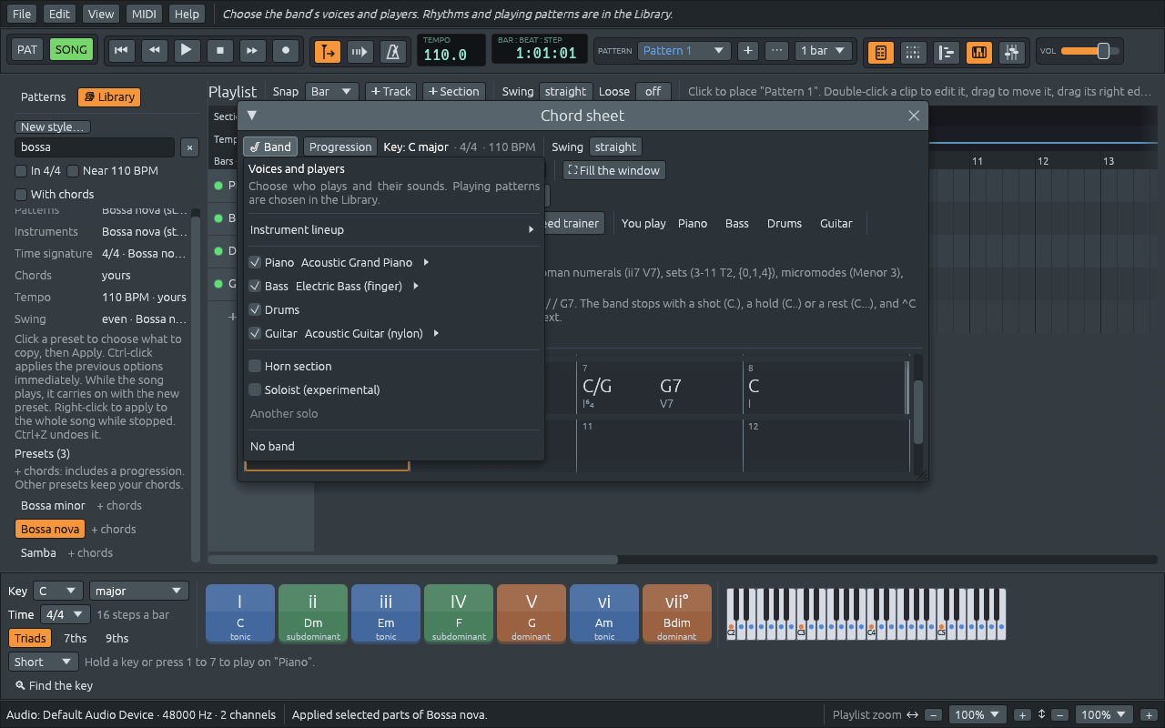Collapse Chord sheet with triangle icon
This screenshot has width=1165, height=728.
(252, 116)
